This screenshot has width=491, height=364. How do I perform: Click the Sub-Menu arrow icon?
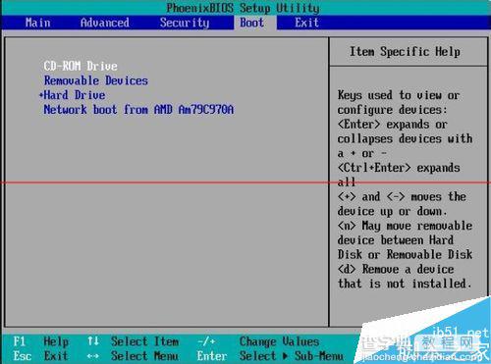click(286, 356)
